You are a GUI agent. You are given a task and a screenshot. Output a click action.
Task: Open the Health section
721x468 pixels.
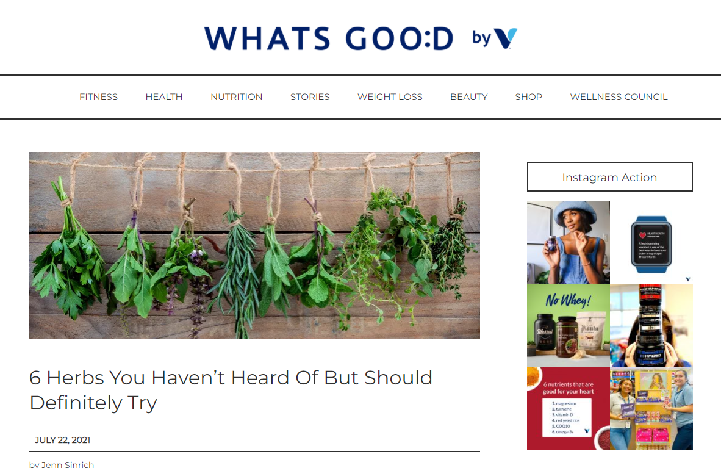[164, 97]
